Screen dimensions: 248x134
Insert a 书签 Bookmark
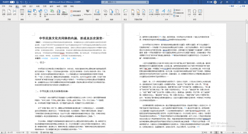point(111,12)
